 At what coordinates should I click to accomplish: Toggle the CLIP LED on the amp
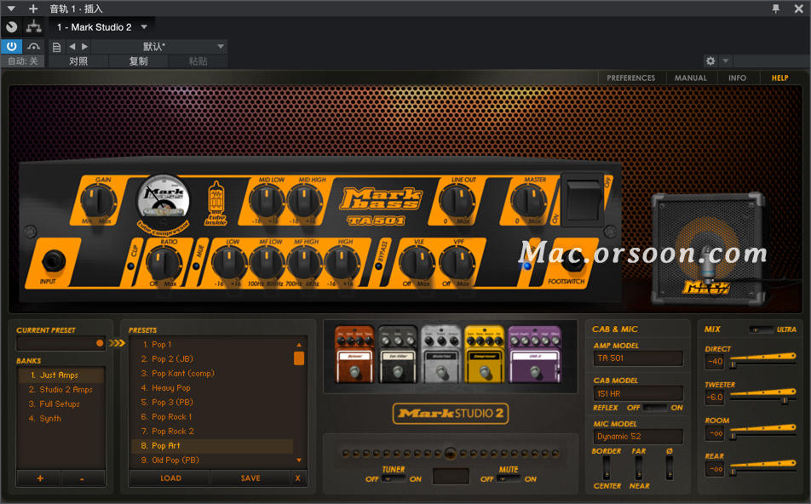[x=131, y=266]
